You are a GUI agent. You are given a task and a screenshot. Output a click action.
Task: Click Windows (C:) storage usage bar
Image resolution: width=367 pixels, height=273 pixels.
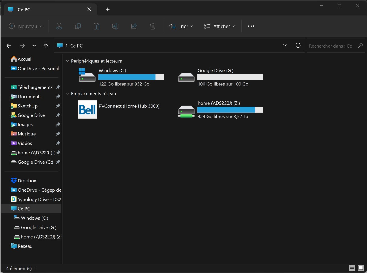point(131,77)
